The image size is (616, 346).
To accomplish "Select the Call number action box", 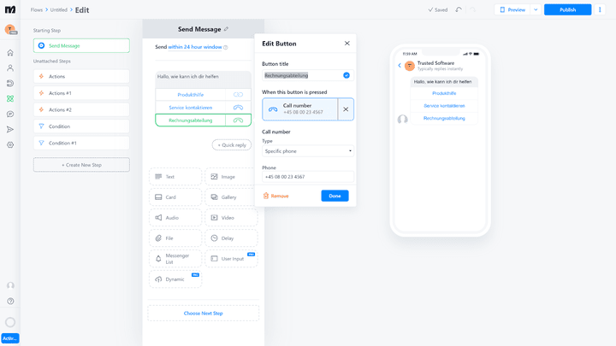I will tap(299, 109).
